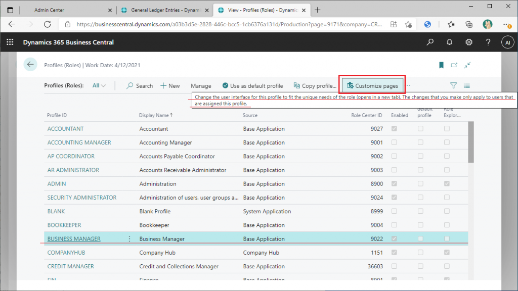Click Dynamics 365 Business Central title
Screen dimensions: 518x291
pos(68,42)
